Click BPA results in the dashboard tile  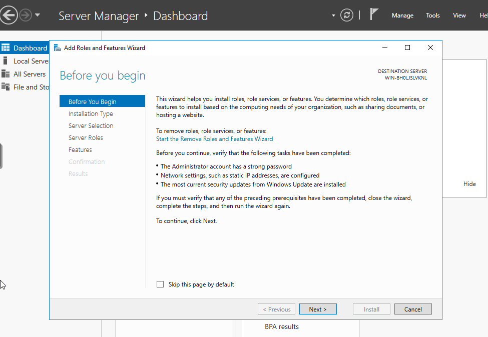(x=282, y=326)
